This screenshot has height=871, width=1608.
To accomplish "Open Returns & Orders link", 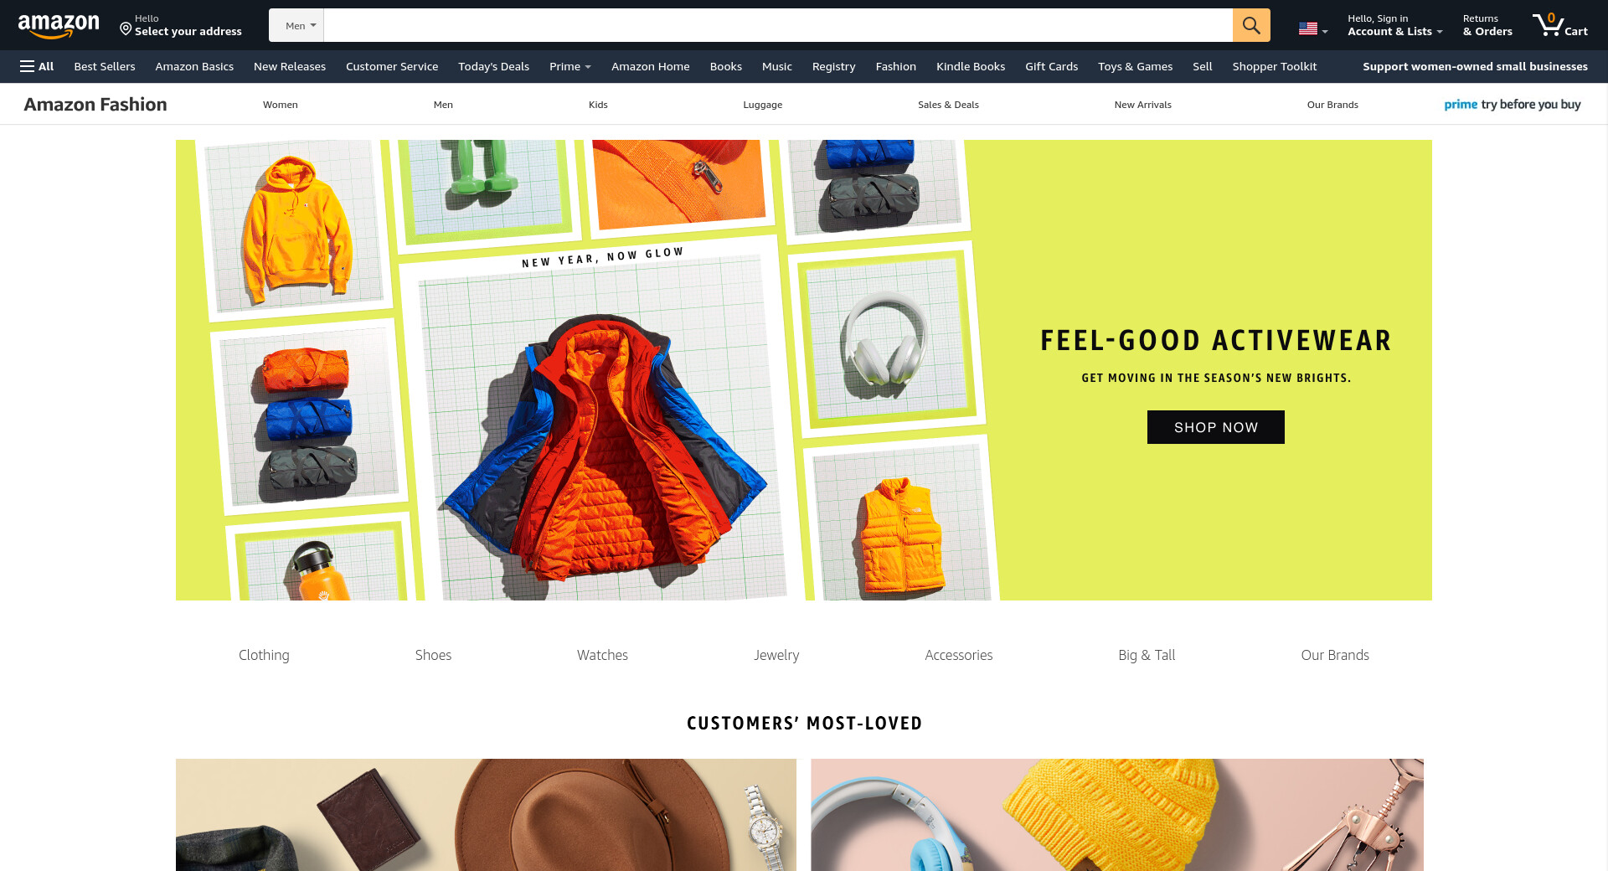I will point(1487,25).
